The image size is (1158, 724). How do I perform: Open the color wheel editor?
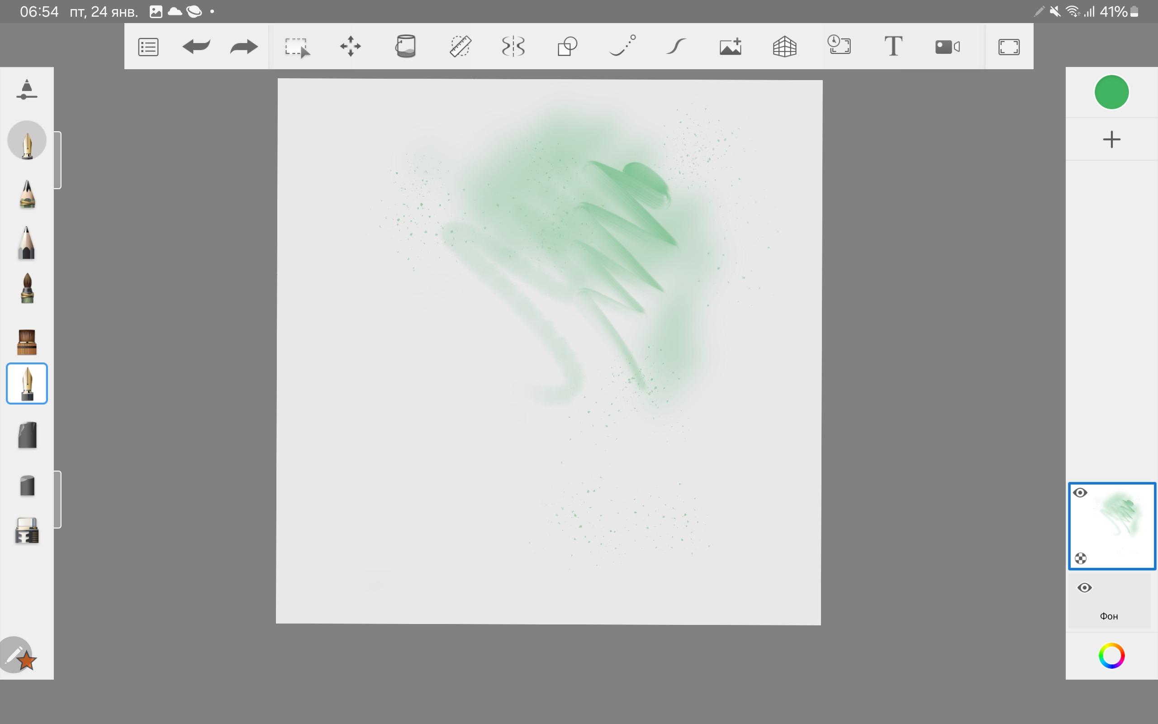(x=1111, y=656)
